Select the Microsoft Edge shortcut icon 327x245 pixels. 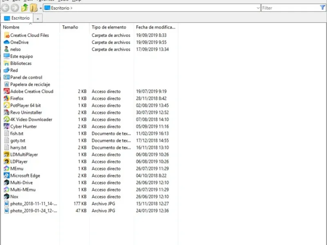click(7, 176)
